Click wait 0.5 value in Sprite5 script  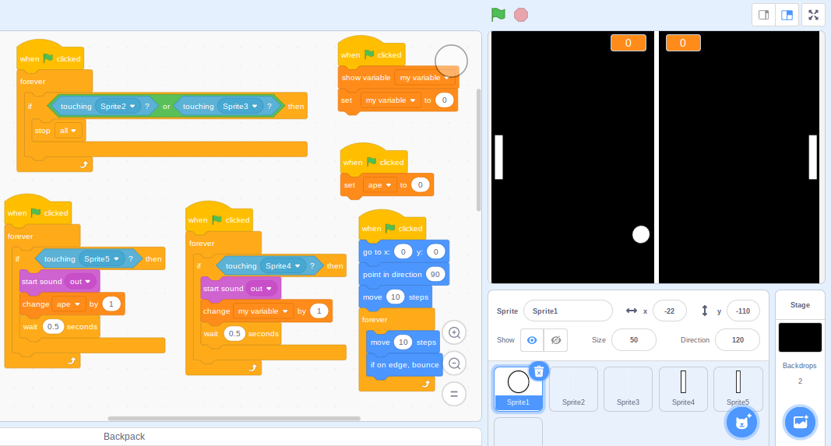tap(53, 327)
